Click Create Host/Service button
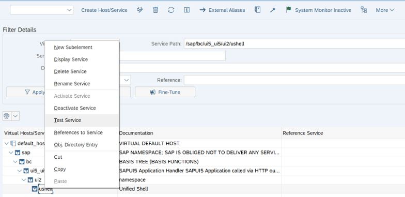This screenshot has height=197, width=405. pos(104,10)
